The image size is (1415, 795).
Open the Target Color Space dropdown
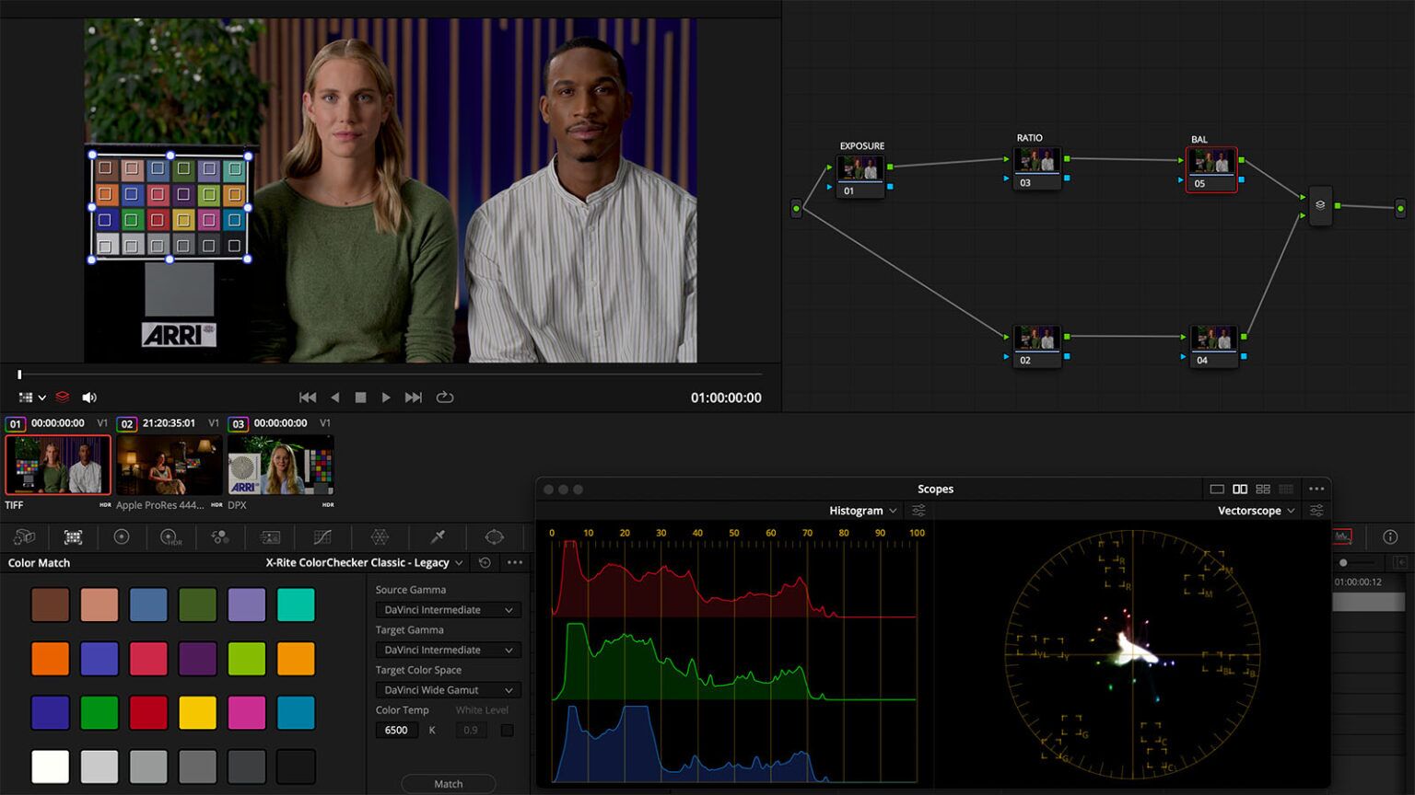point(447,689)
